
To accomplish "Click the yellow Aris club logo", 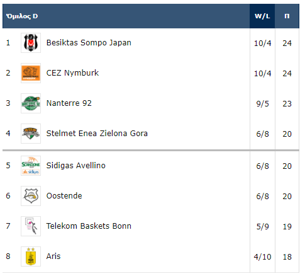I will (31, 256).
